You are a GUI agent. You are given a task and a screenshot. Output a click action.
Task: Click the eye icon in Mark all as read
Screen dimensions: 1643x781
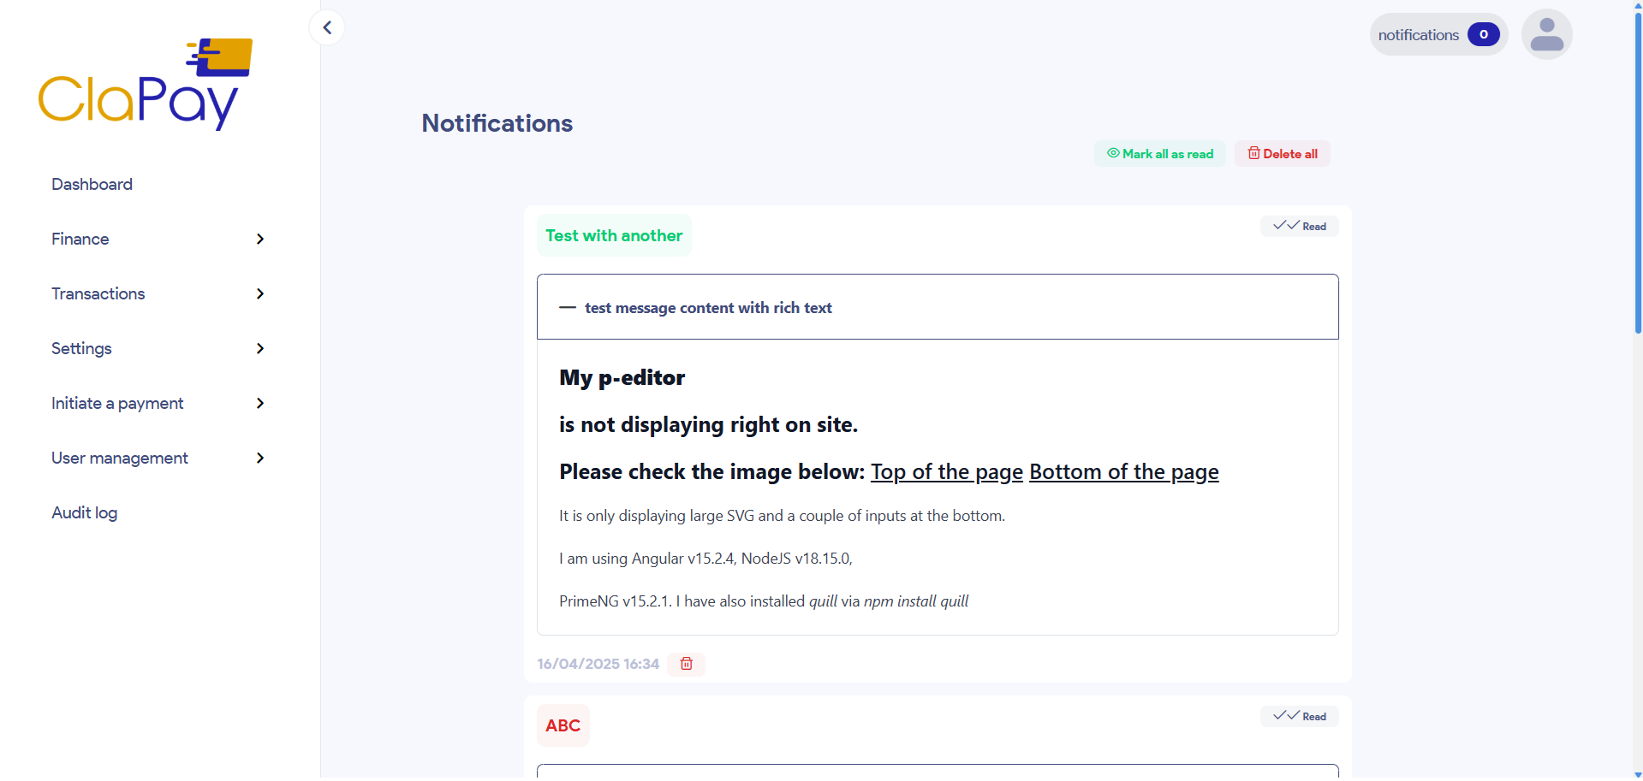pos(1112,153)
